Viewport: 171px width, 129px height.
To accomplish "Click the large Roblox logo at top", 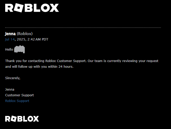I will 32,8.
